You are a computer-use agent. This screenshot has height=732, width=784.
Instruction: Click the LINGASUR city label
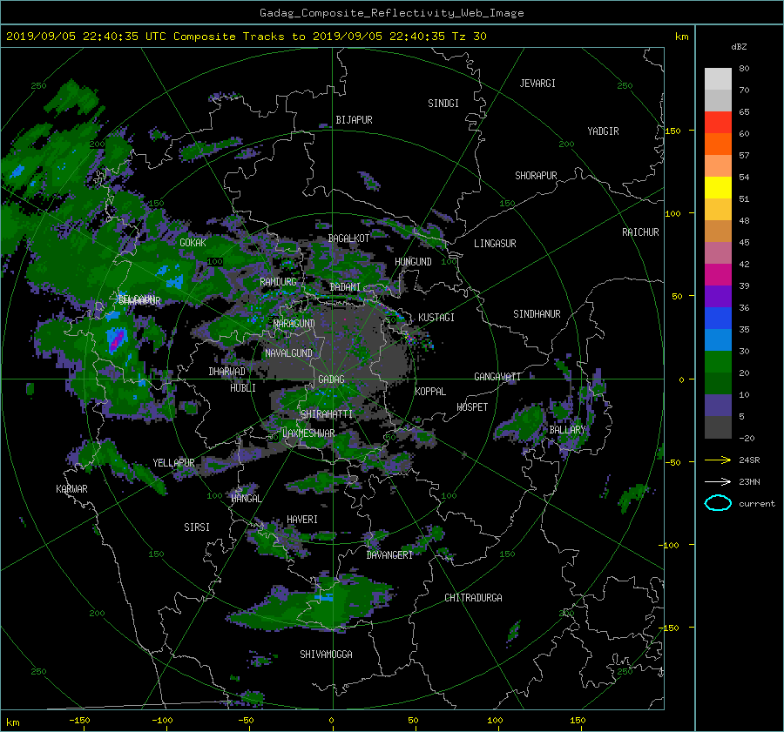click(495, 244)
